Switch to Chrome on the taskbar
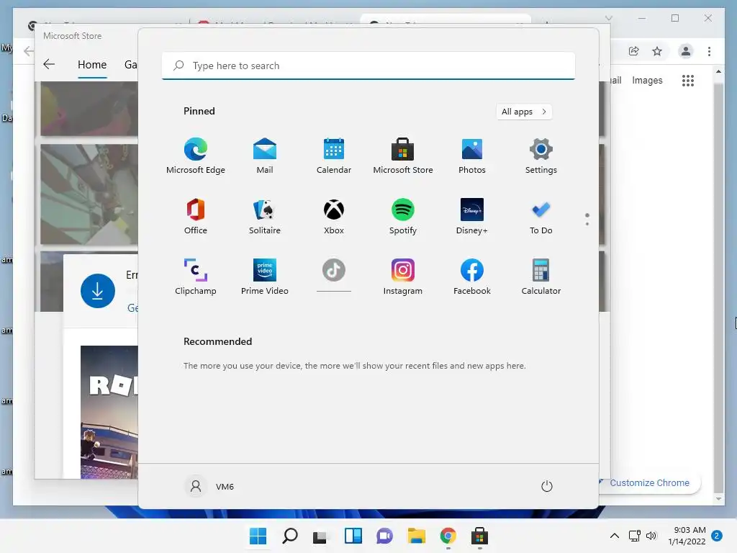Screen dimensions: 737x553 pyautogui.click(x=448, y=536)
